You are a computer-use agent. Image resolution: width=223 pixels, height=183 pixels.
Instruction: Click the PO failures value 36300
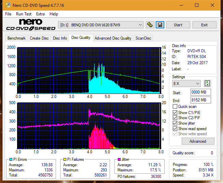pos(156,177)
